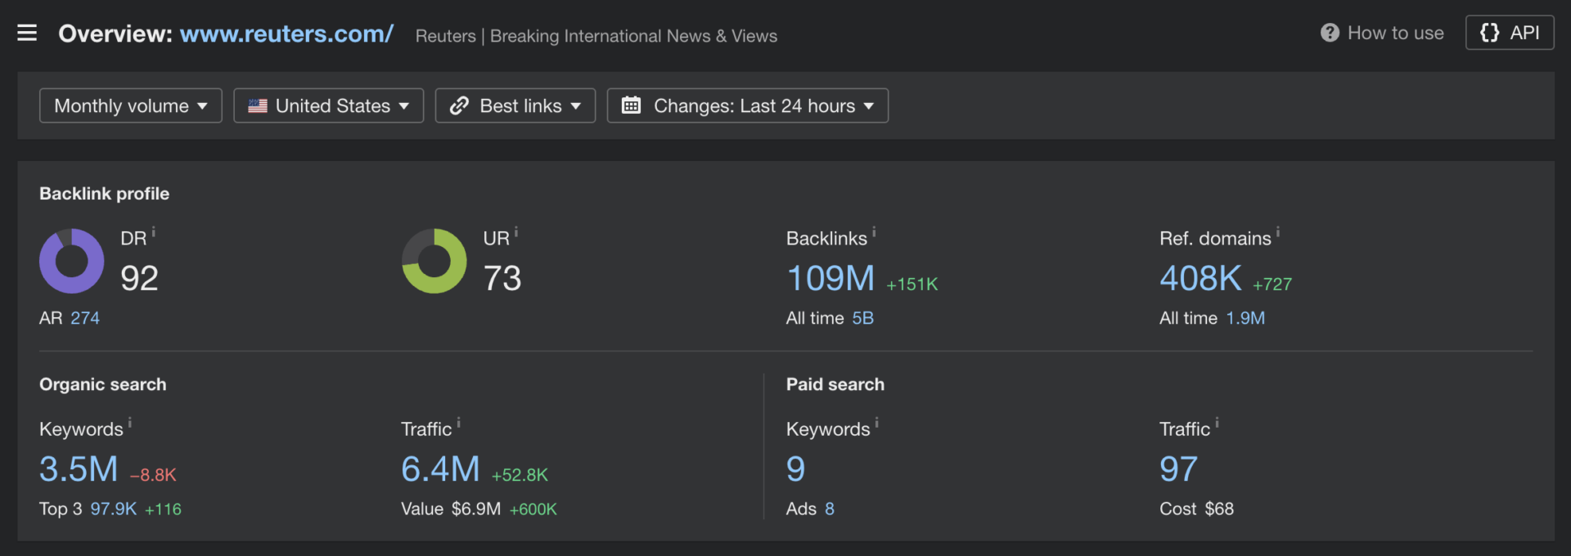Click the Backlinks info icon
Screen dimensions: 1571x556
[x=874, y=233]
